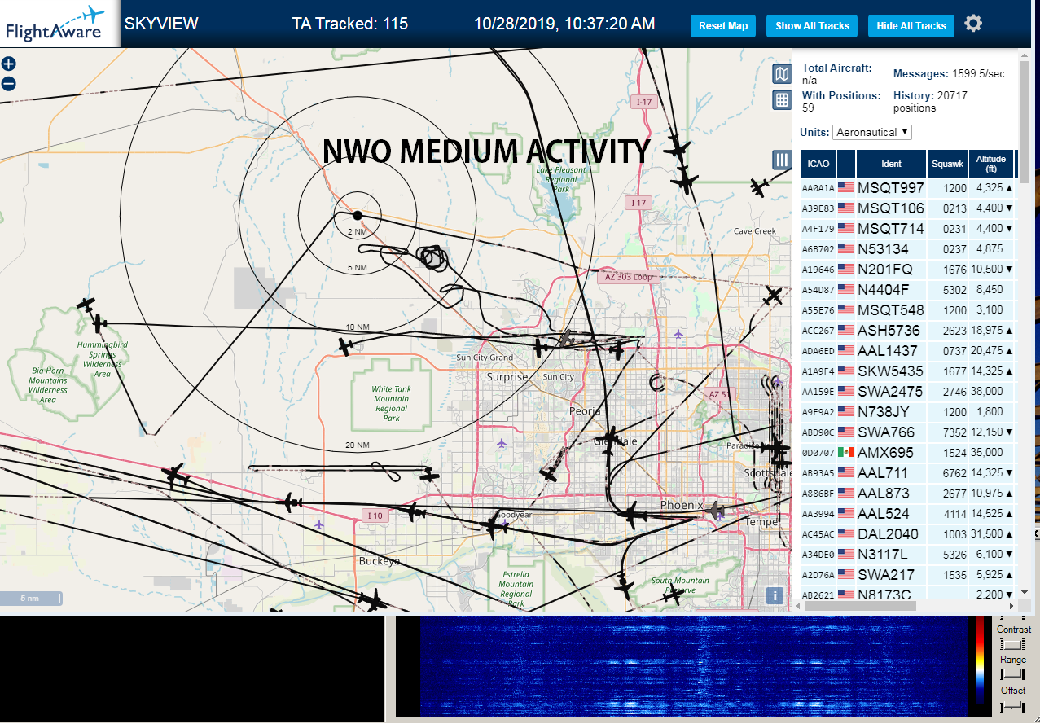Select the N53134 aircraft row
The width and height of the screenshot is (1040, 724).
[908, 248]
